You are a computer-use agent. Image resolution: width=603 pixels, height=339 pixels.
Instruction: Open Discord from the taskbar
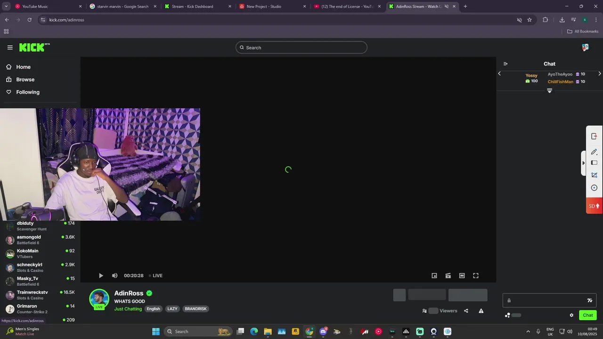(323, 331)
